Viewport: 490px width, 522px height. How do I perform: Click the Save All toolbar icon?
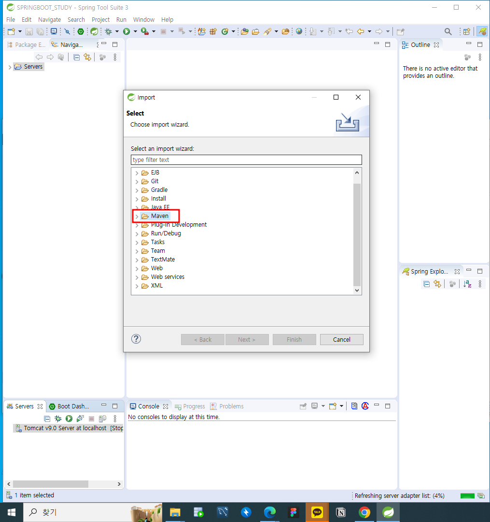(x=40, y=31)
